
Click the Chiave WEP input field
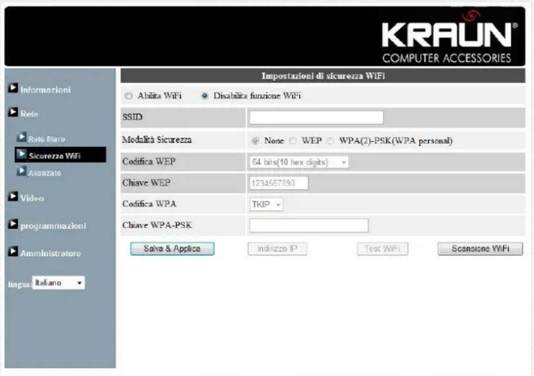pyautogui.click(x=278, y=183)
